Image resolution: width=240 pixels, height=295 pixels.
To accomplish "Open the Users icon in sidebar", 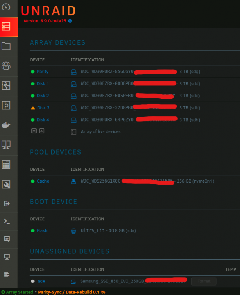I will (6, 66).
